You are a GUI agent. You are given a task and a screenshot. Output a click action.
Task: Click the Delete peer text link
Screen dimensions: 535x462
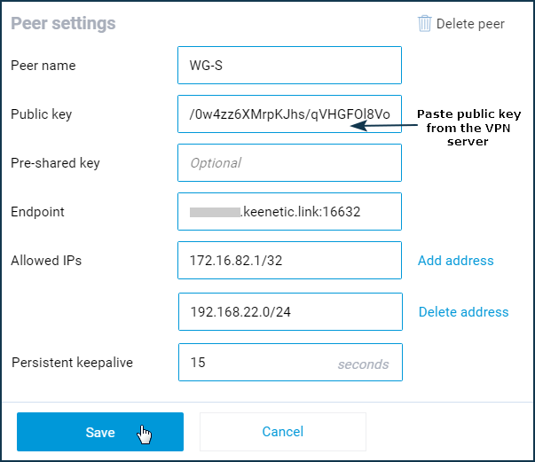pos(470,24)
